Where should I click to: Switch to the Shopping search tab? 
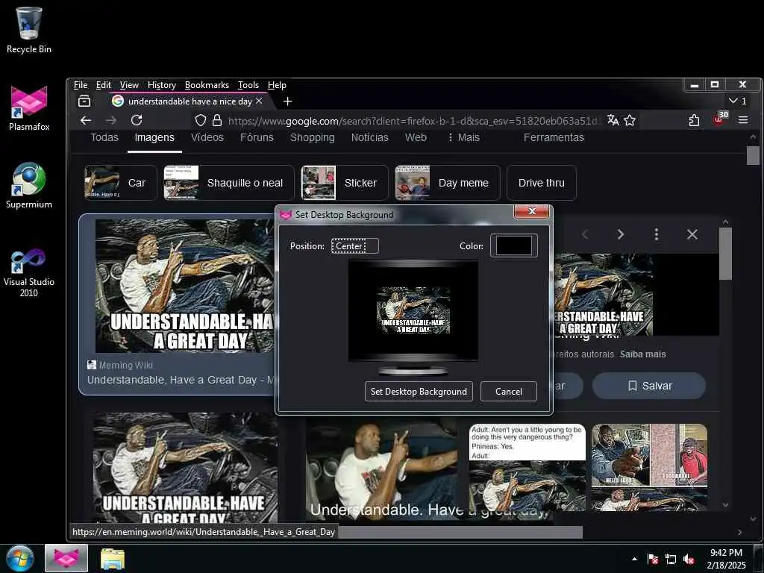(313, 137)
